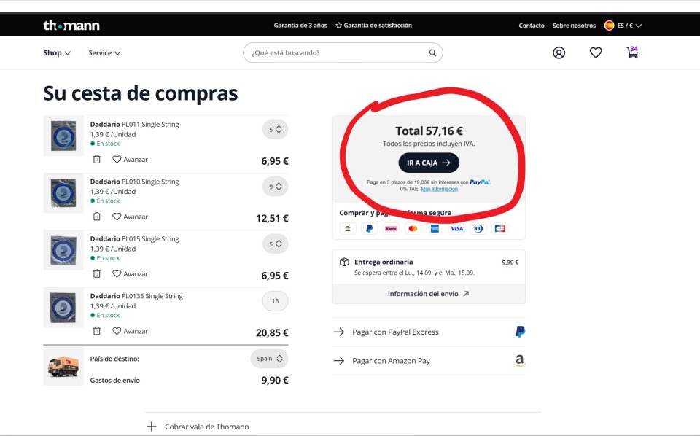Open the Service dropdown menu
The width and height of the screenshot is (700, 436).
pyautogui.click(x=104, y=52)
